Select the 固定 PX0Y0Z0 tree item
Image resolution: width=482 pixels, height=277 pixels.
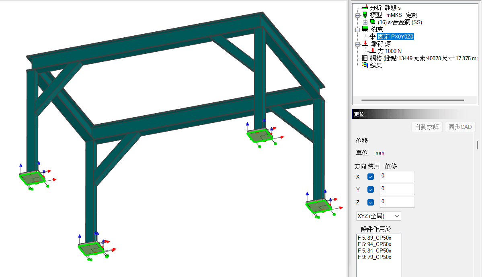click(x=396, y=37)
